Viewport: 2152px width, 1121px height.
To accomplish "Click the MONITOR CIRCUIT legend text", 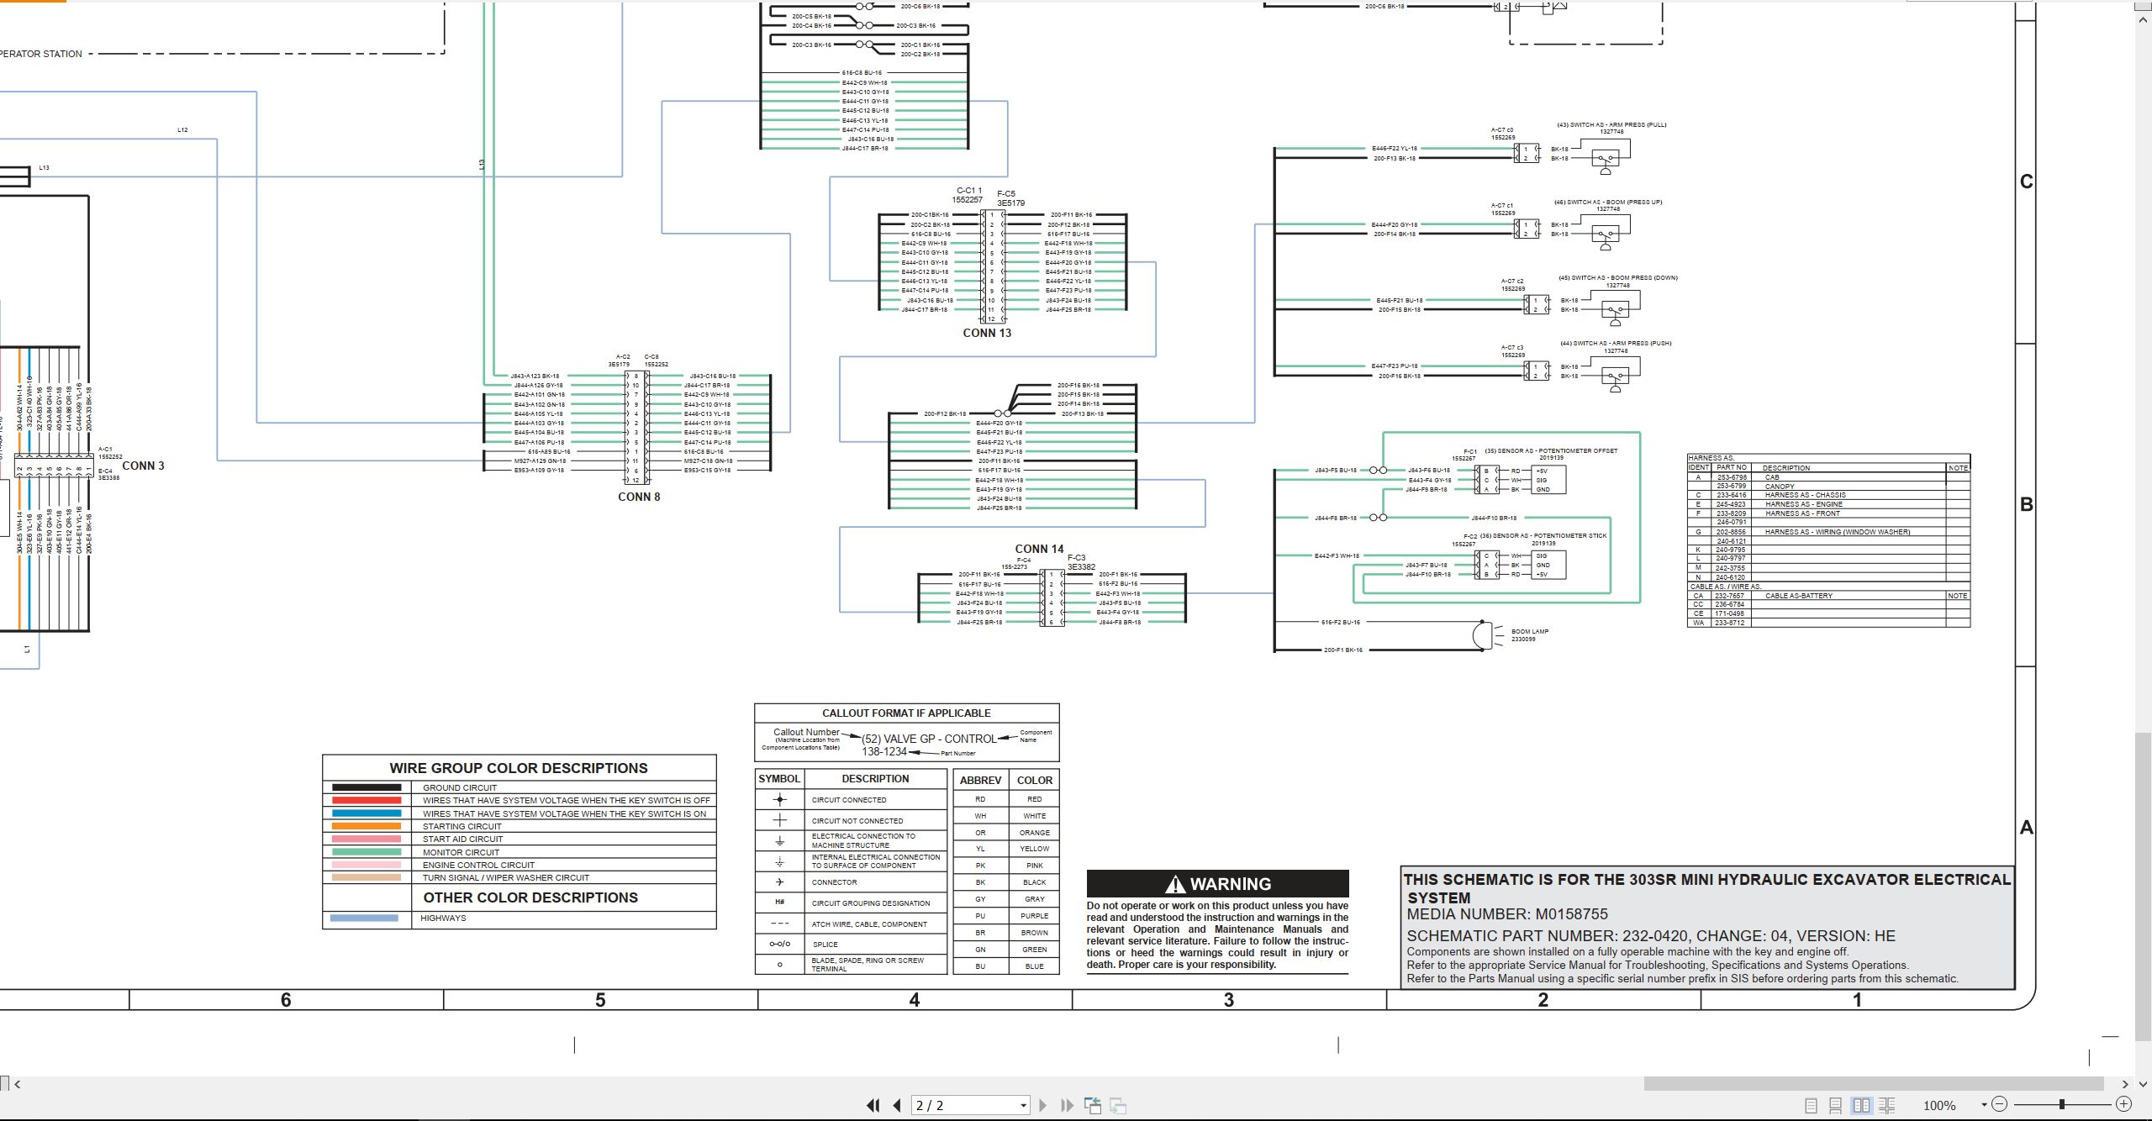I will 461,852.
